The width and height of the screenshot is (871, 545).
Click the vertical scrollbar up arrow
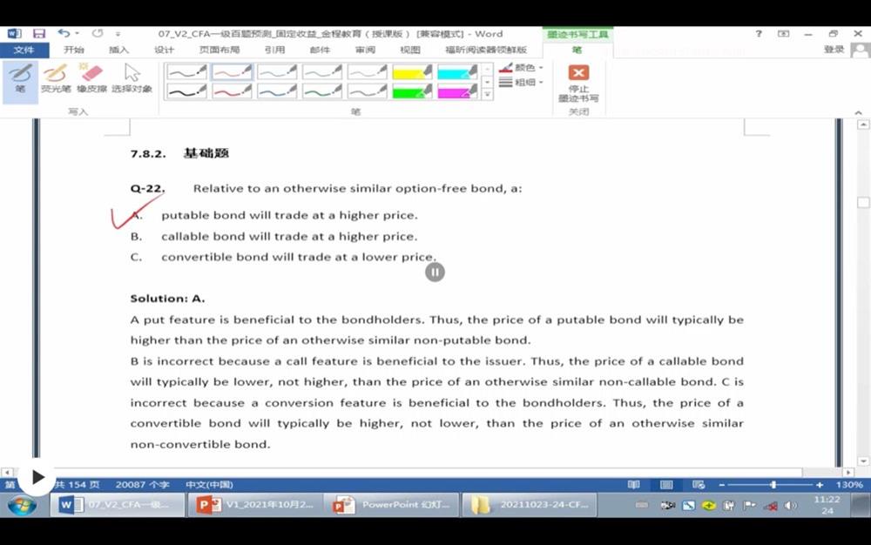(x=863, y=124)
